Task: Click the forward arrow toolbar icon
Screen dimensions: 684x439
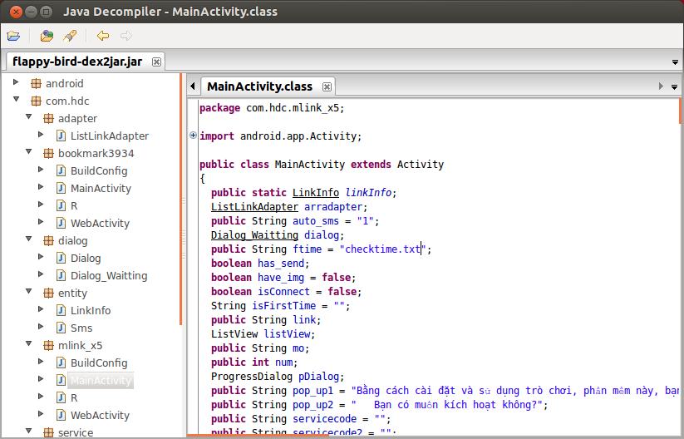Action: tap(126, 36)
